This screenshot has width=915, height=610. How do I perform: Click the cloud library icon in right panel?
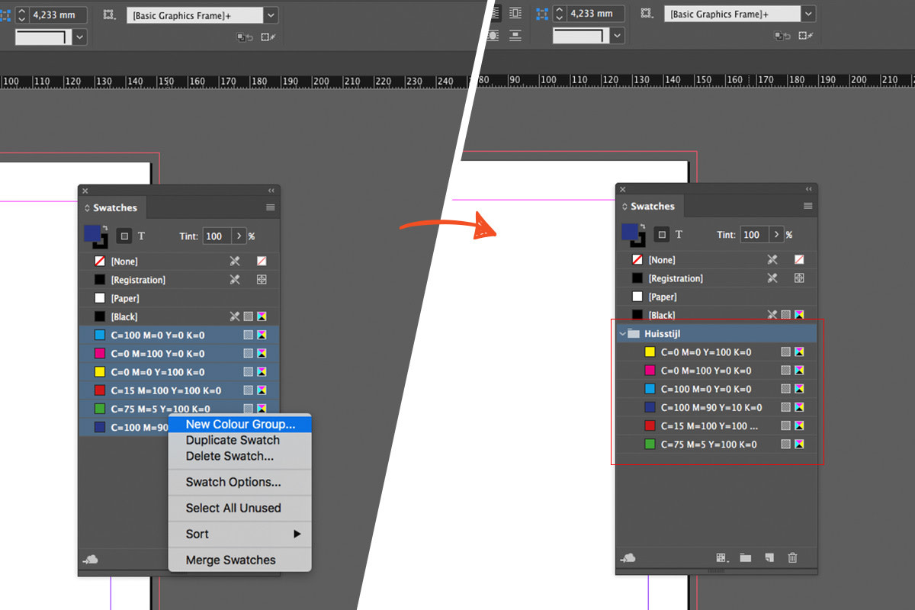pos(628,558)
